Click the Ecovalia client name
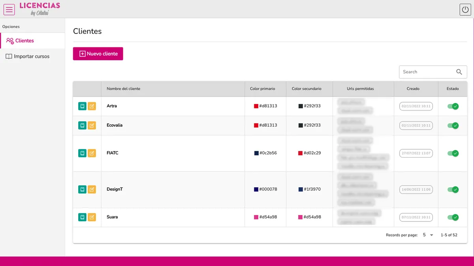Viewport: 474px width, 266px height. (x=115, y=125)
